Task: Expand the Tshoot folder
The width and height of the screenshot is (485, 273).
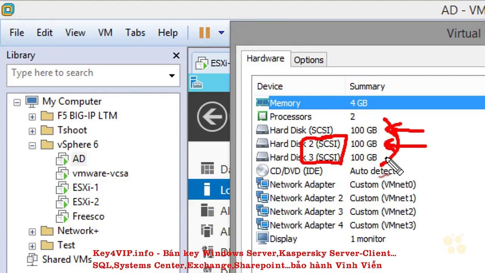Action: click(32, 131)
